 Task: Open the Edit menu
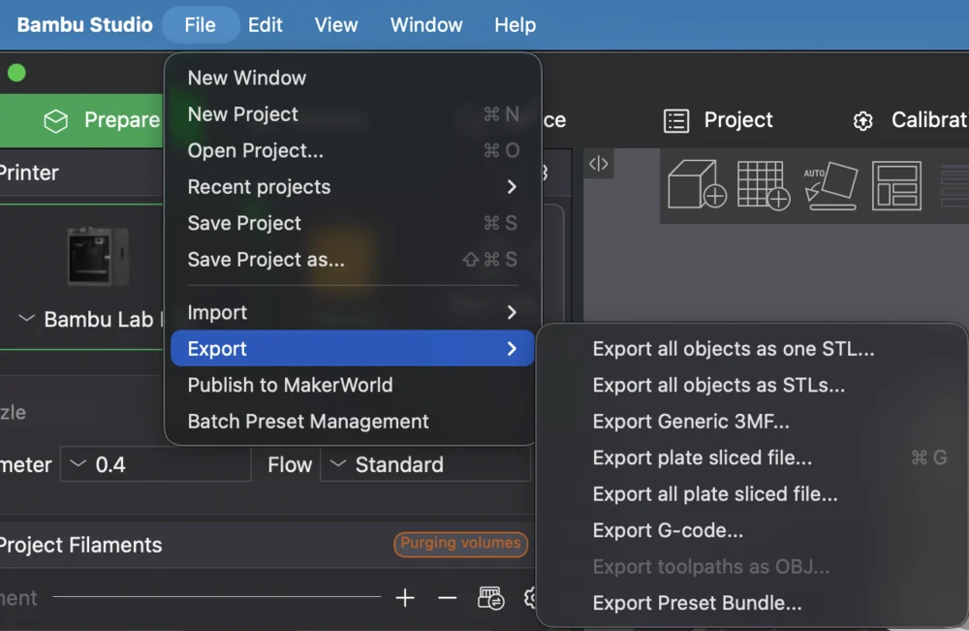(266, 25)
